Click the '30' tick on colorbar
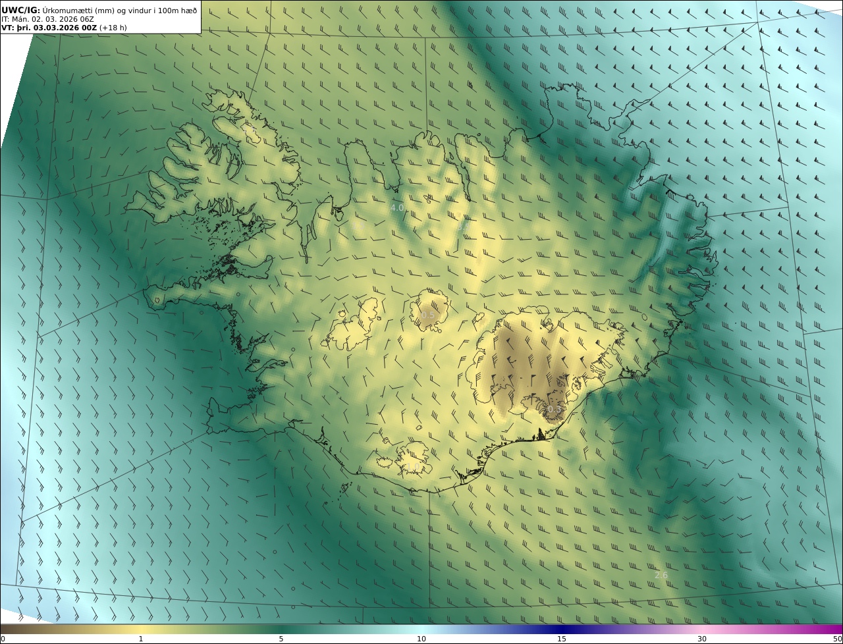The width and height of the screenshot is (843, 644). click(702, 639)
